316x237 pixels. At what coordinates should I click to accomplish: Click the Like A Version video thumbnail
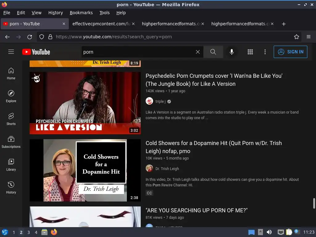coord(85,103)
